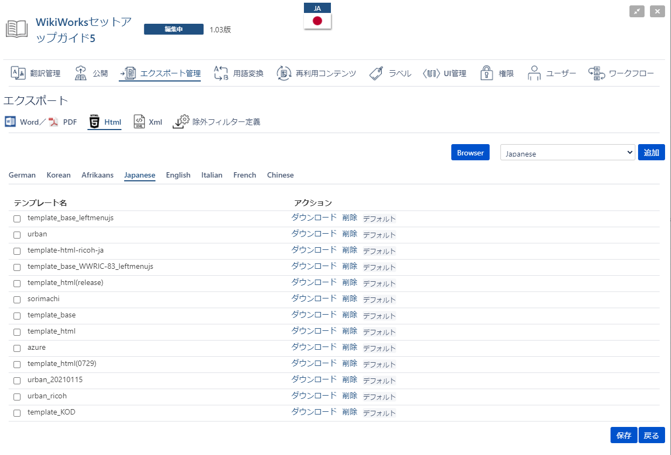The width and height of the screenshot is (671, 455).
Task: Delete the template_base template
Action: (x=349, y=315)
